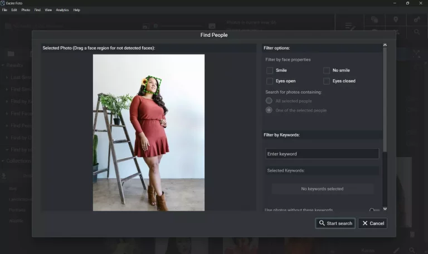
Task: Click the filter panel scroll-up arrow
Action: tap(385, 45)
